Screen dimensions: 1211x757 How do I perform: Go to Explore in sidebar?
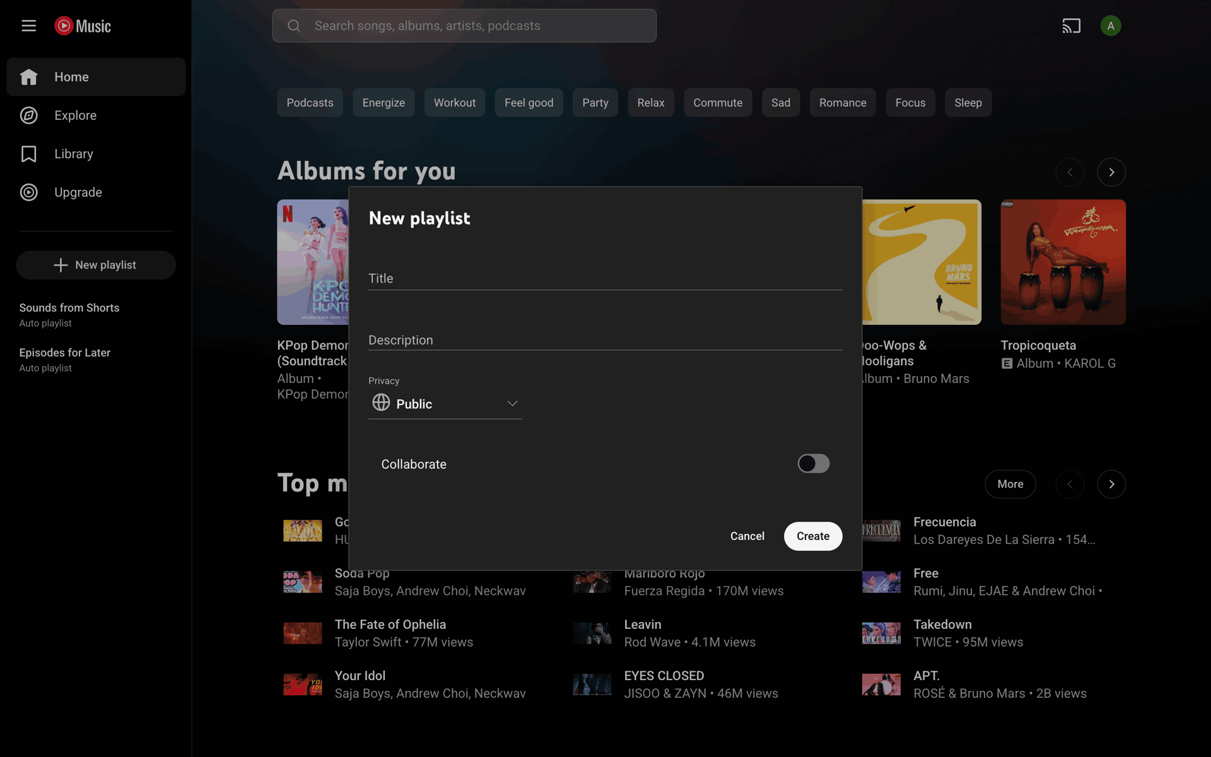(96, 115)
